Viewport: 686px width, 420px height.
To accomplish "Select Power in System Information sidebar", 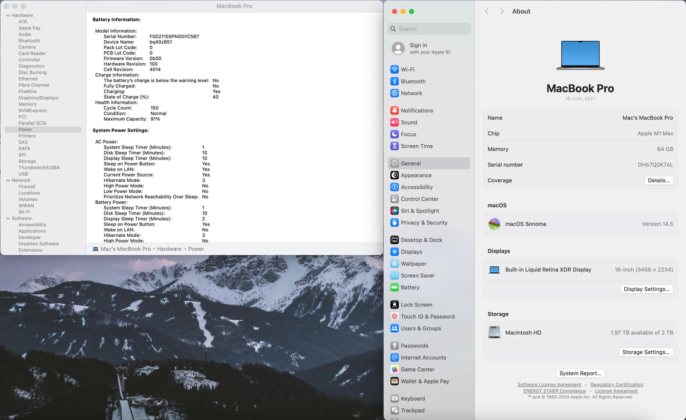I will pos(43,130).
